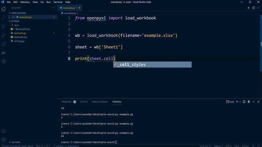262x147 pixels.
Task: Select the cmd terminal shell indicator
Action: point(230,102)
